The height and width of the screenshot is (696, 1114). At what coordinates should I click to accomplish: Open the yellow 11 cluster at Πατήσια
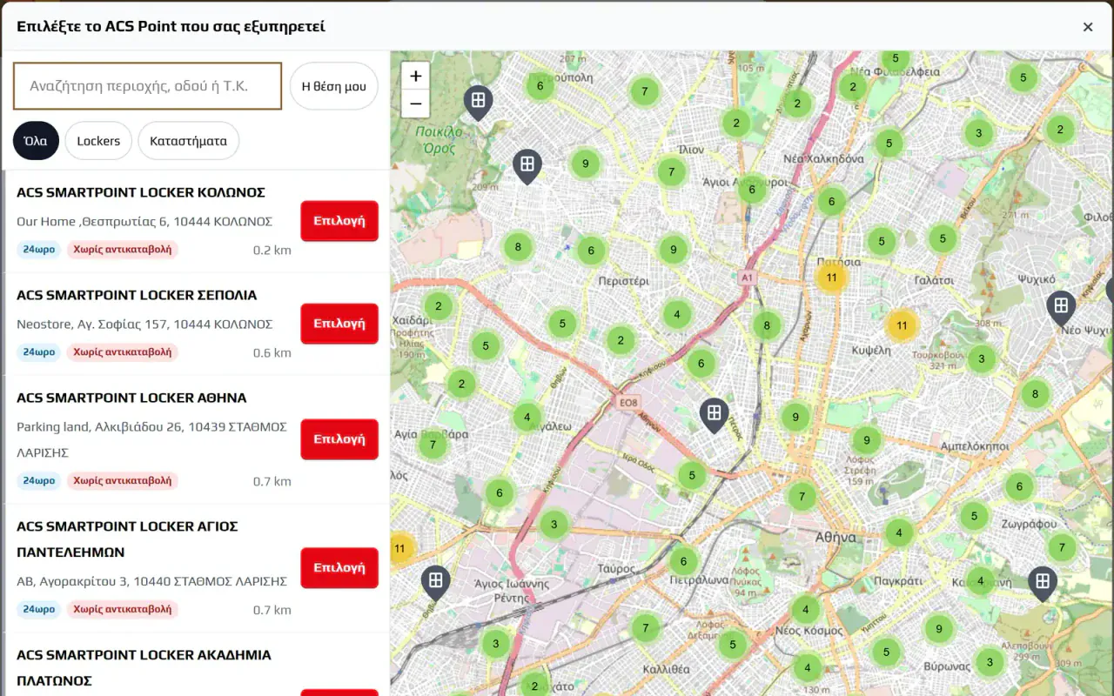pyautogui.click(x=831, y=278)
